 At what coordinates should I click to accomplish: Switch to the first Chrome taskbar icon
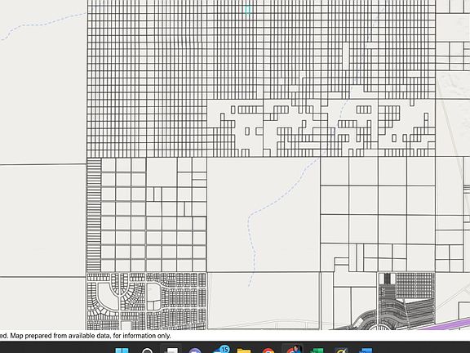(268, 351)
